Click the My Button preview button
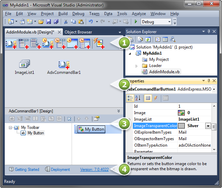The width and height of the screenshot is (222, 188). pyautogui.click(x=91, y=129)
